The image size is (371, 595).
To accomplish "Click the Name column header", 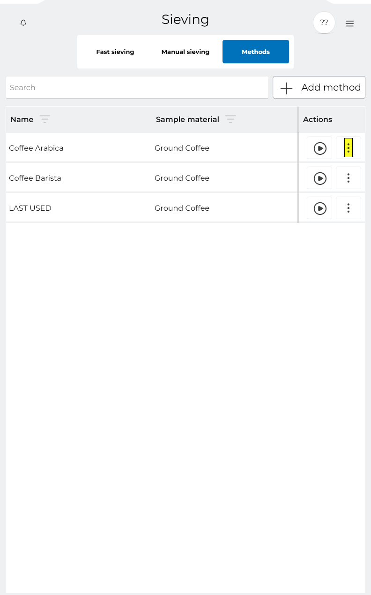I will pyautogui.click(x=22, y=119).
